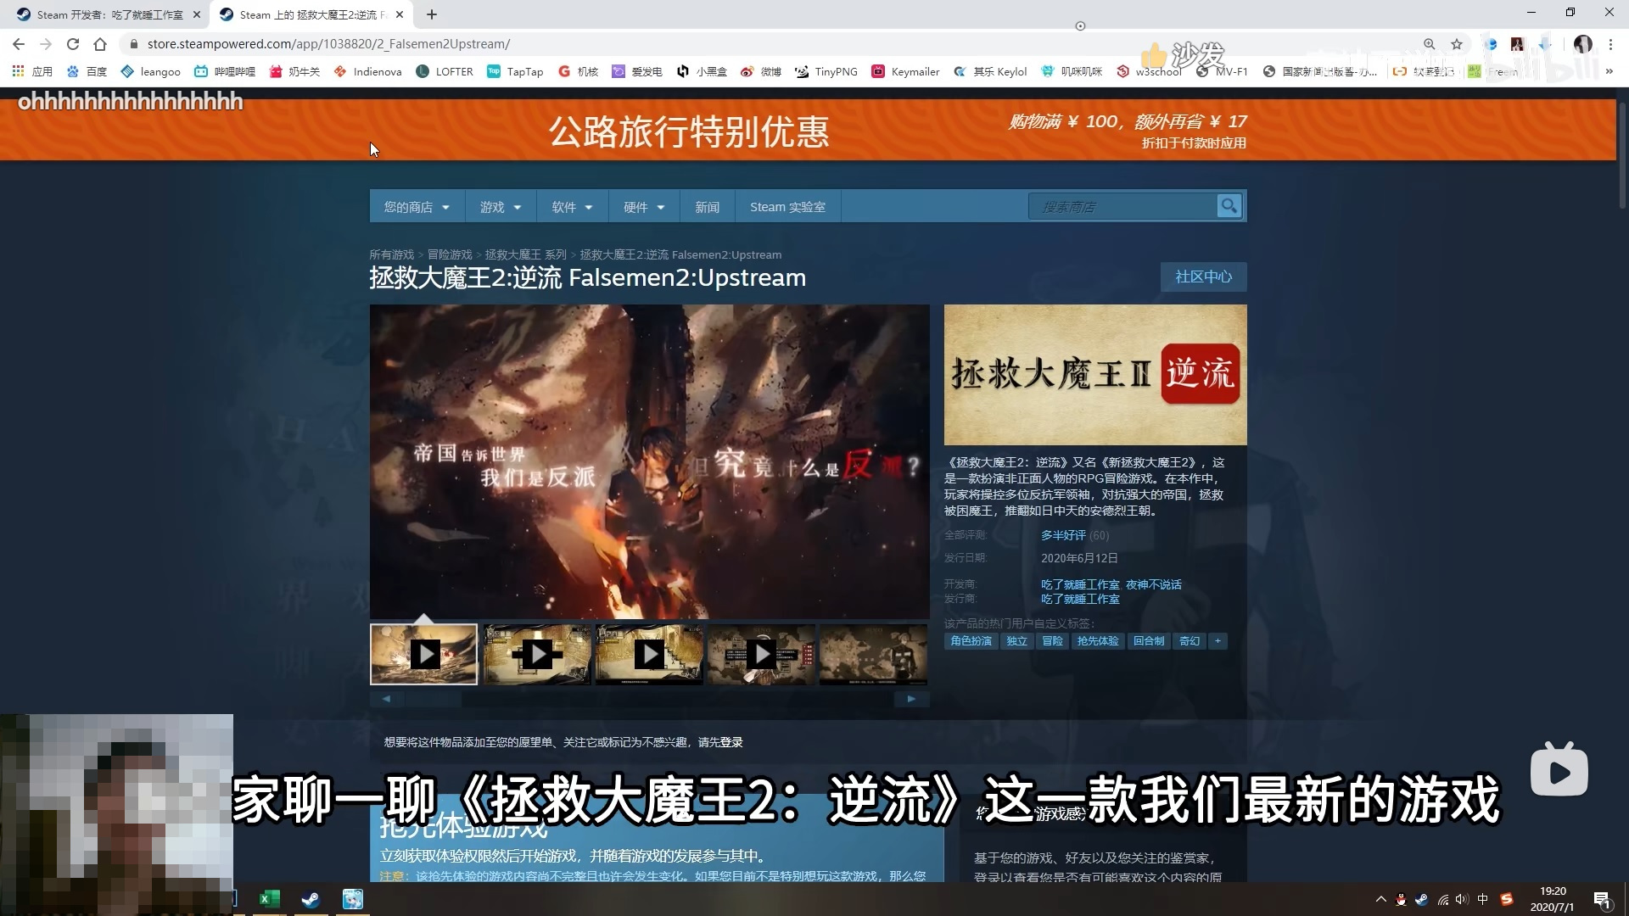Open the 多半好评 reviews link

tap(1063, 535)
